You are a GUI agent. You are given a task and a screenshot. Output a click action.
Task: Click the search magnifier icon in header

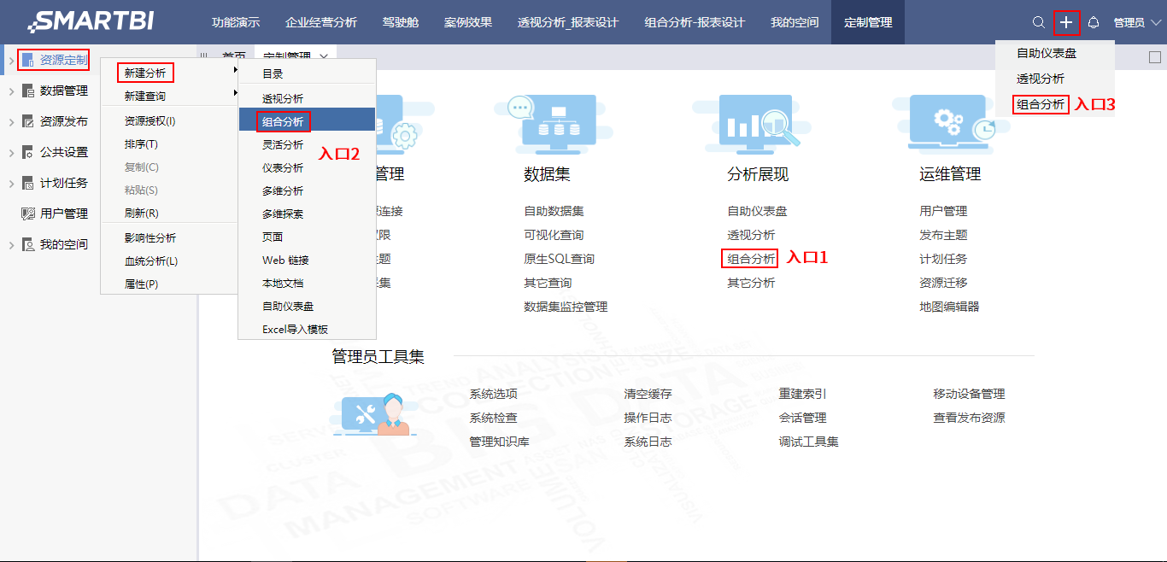1038,22
